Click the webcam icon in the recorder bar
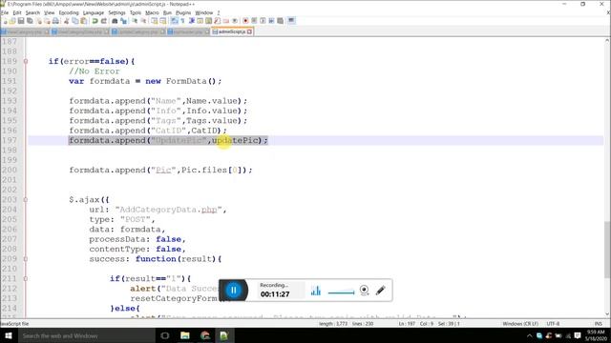The width and height of the screenshot is (611, 343). tap(364, 290)
